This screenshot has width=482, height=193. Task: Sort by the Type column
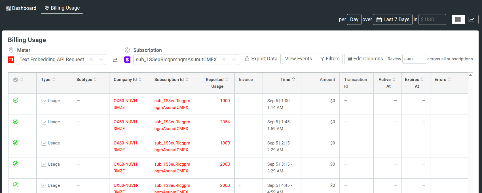54,80
